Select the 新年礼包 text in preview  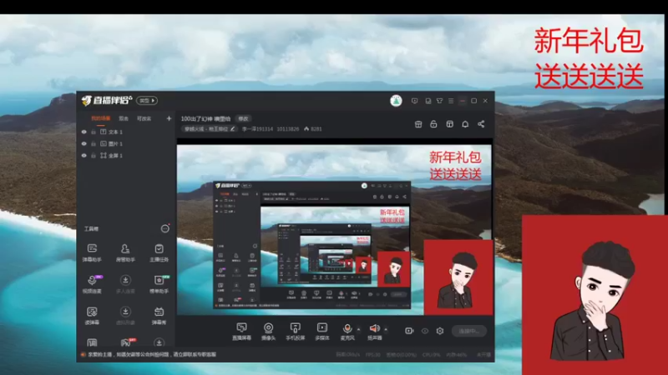(x=455, y=166)
